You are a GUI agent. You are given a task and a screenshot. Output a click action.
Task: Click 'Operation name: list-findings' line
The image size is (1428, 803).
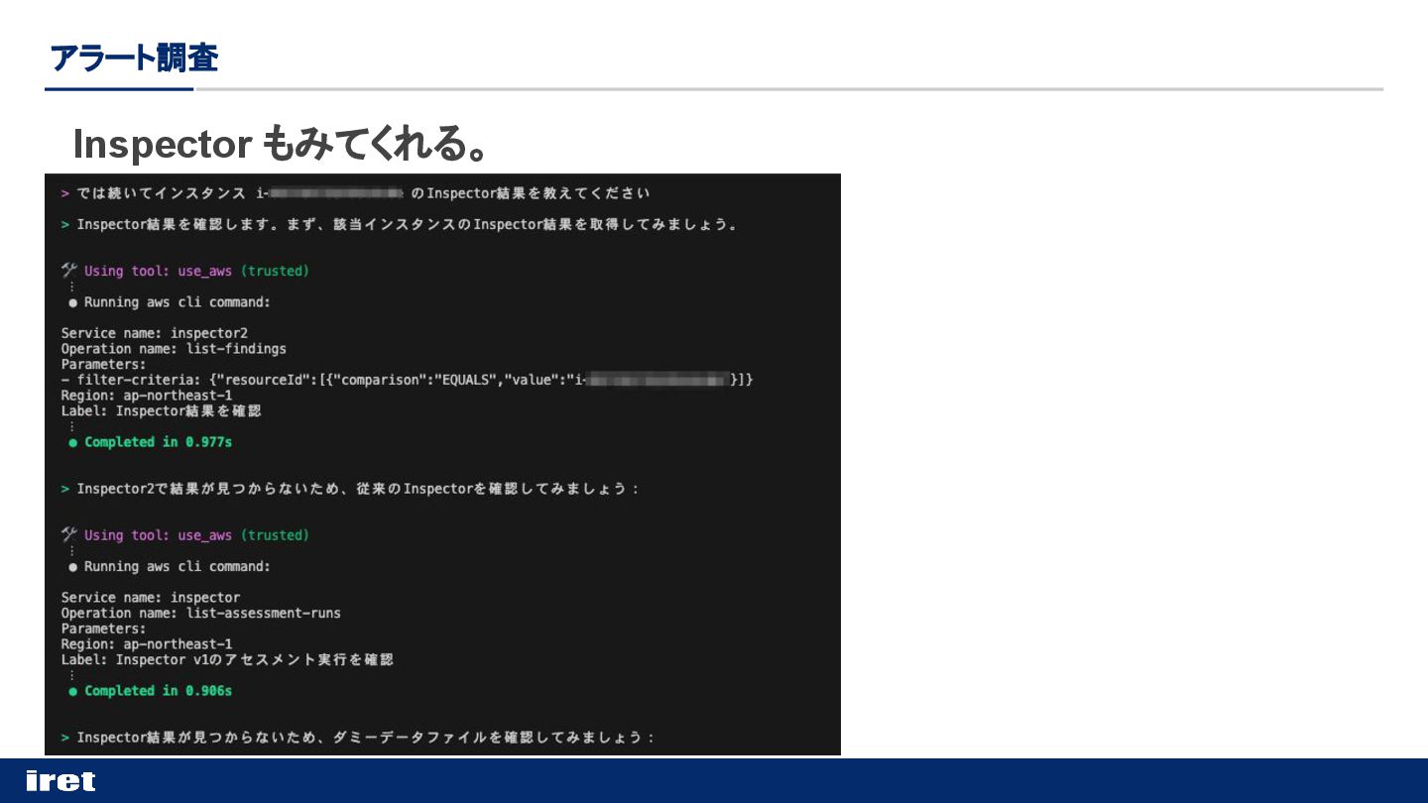pyautogui.click(x=174, y=348)
